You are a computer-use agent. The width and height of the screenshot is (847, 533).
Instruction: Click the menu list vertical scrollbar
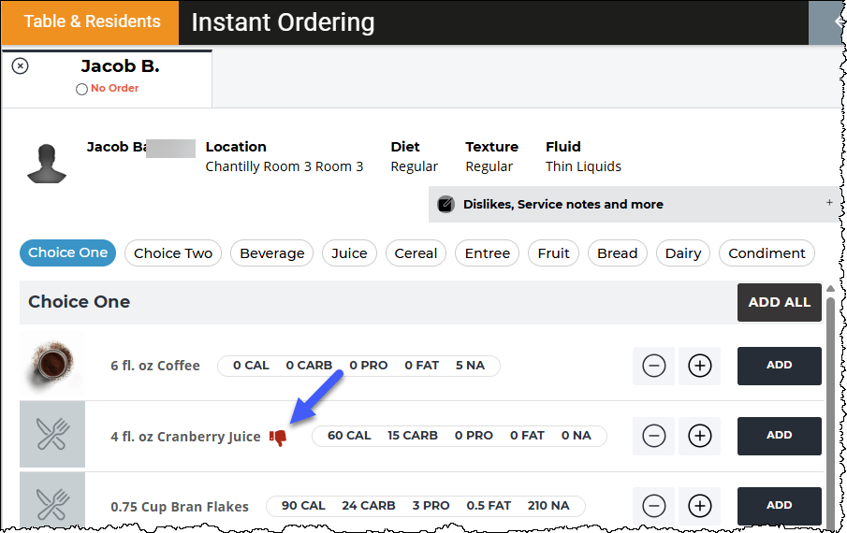pos(830,408)
